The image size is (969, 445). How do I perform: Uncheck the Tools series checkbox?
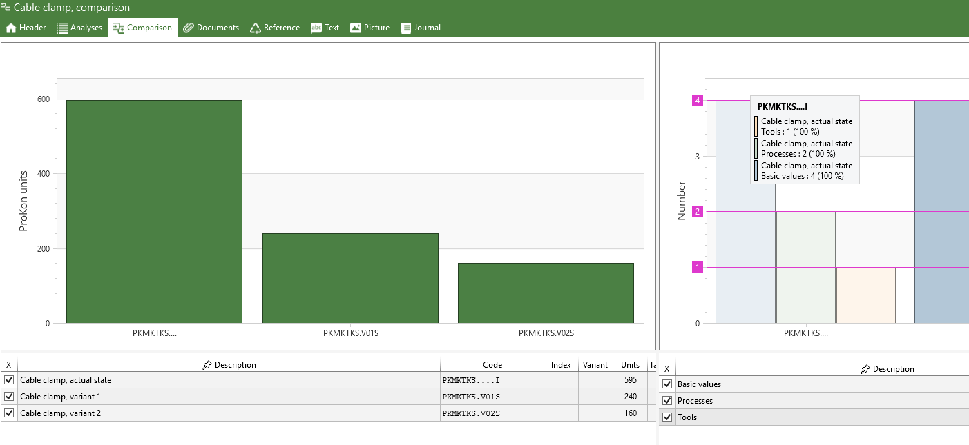[x=667, y=417]
